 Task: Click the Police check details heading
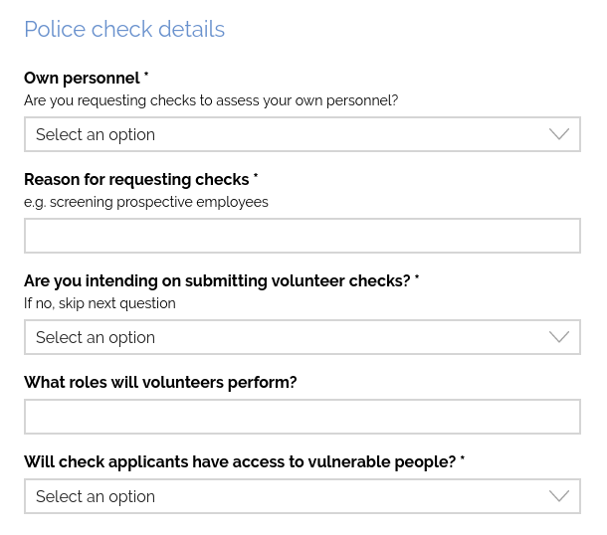pyautogui.click(x=124, y=29)
